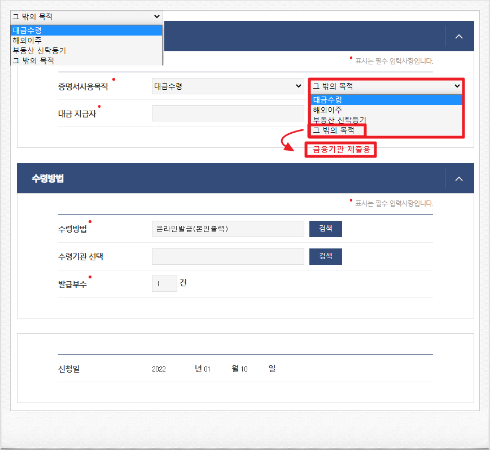
Task: Click the day value 10 in 신청일
Action: [244, 369]
